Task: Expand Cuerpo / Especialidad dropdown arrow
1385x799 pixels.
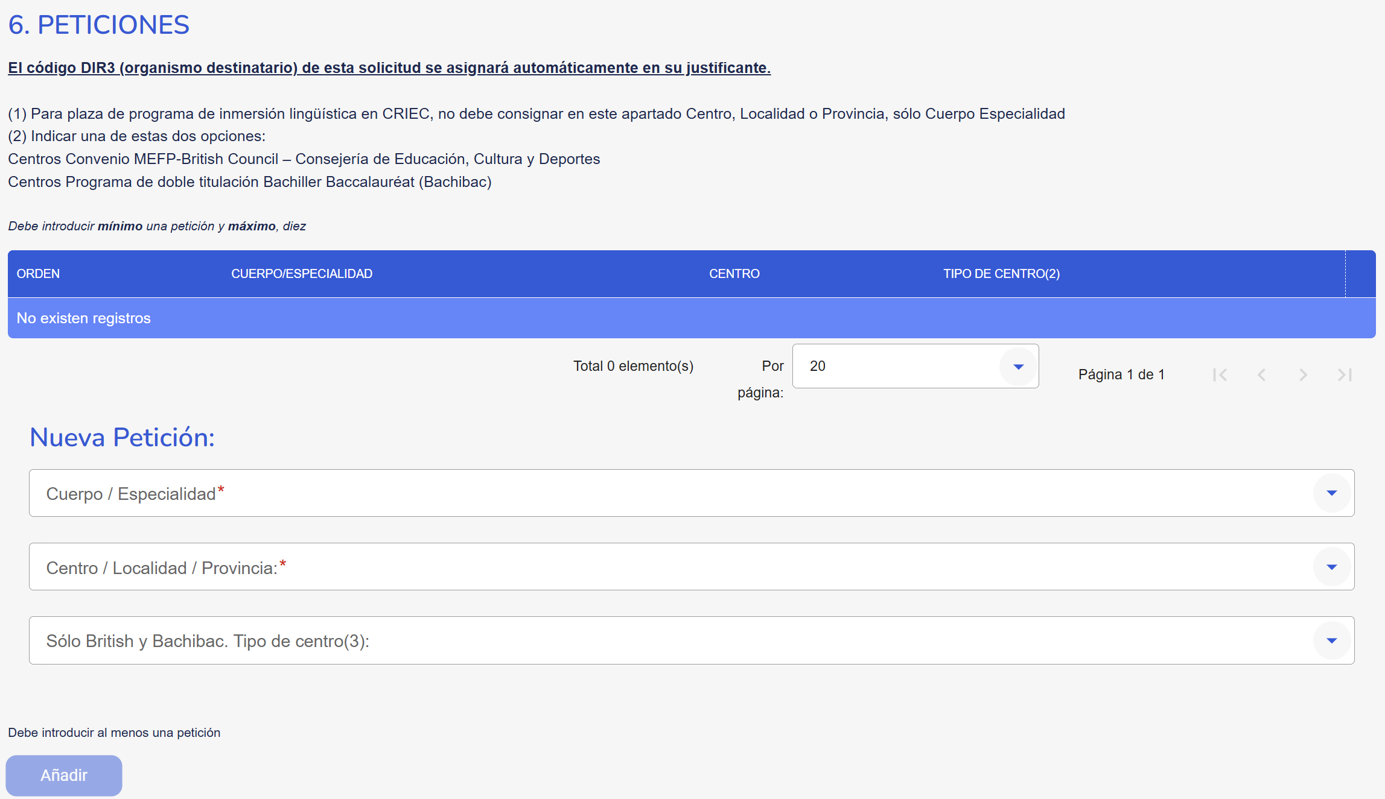Action: [1331, 493]
